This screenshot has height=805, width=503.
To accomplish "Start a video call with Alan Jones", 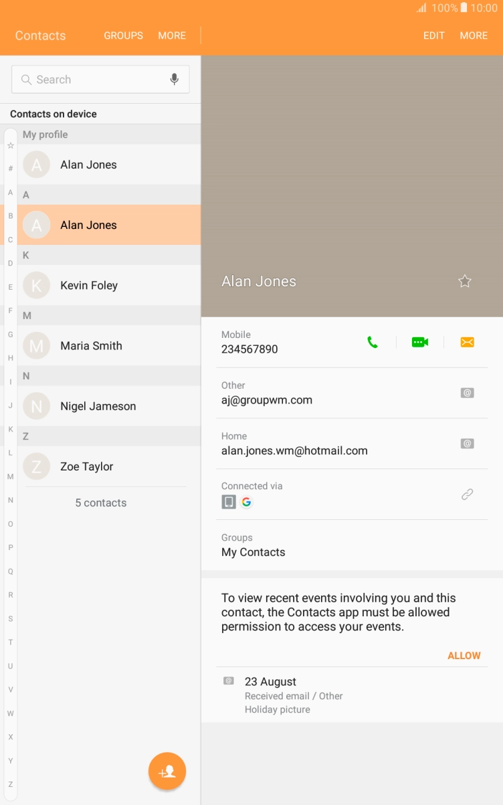I will [419, 342].
